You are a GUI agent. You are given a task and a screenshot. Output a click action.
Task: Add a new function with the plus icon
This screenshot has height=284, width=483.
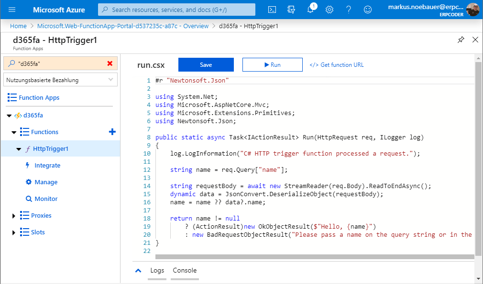112,132
